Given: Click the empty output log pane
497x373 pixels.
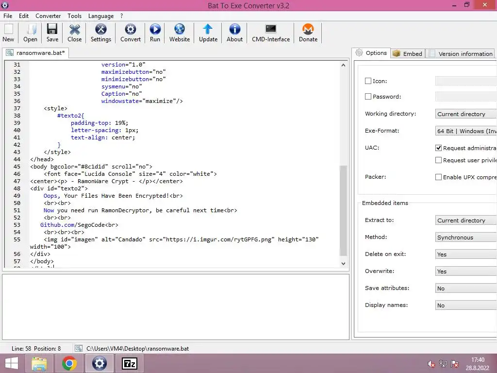Looking at the screenshot, I should (176, 307).
